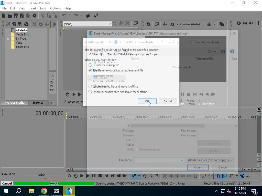Click the Record button in the timeline transport
The image size is (262, 196).
[x=69, y=176]
